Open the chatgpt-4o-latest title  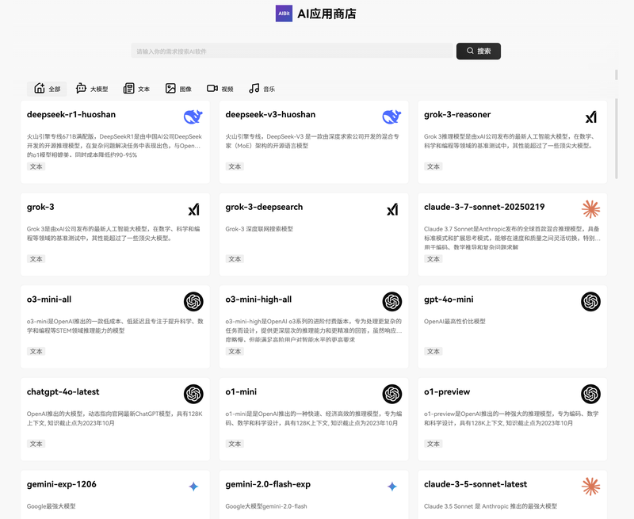coord(63,391)
